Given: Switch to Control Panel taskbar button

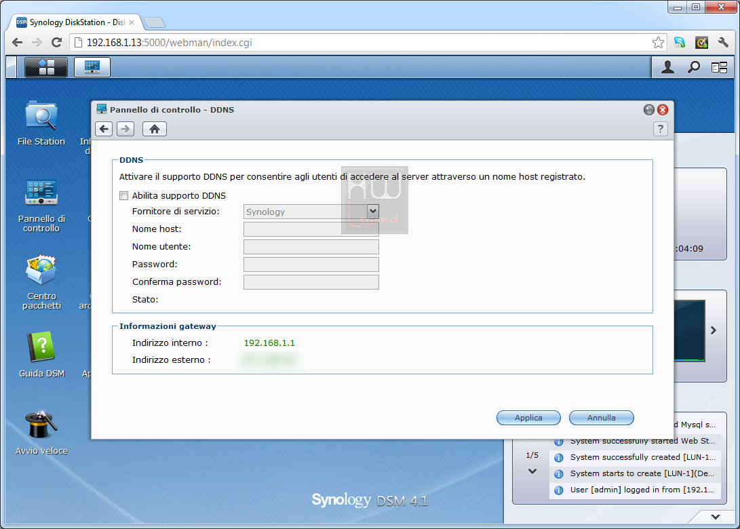Looking at the screenshot, I should [x=92, y=67].
